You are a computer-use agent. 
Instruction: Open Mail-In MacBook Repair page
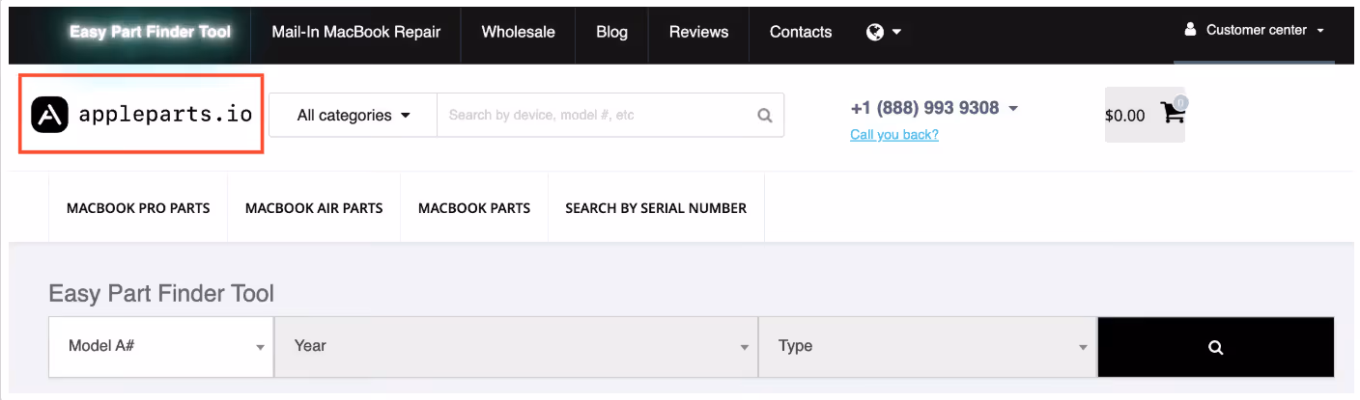click(356, 32)
